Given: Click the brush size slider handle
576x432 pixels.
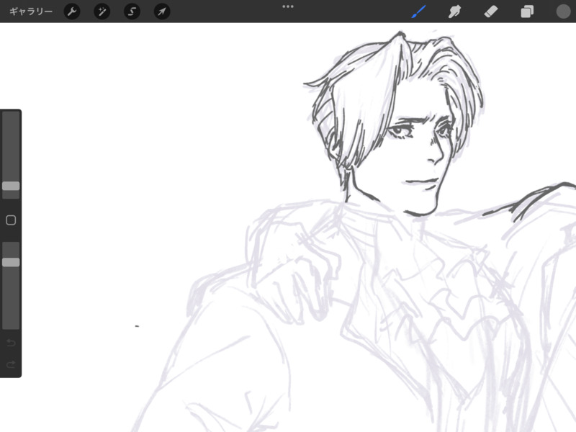Looking at the screenshot, I should (11, 186).
